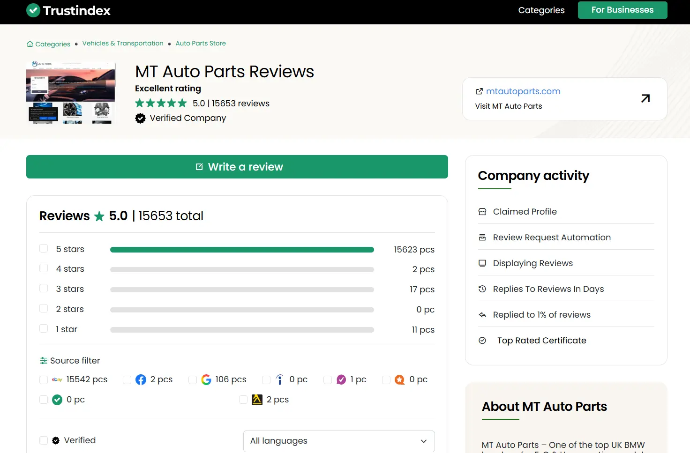The width and height of the screenshot is (690, 453).
Task: Click Visit MT Auto Parts text
Action: click(509, 106)
